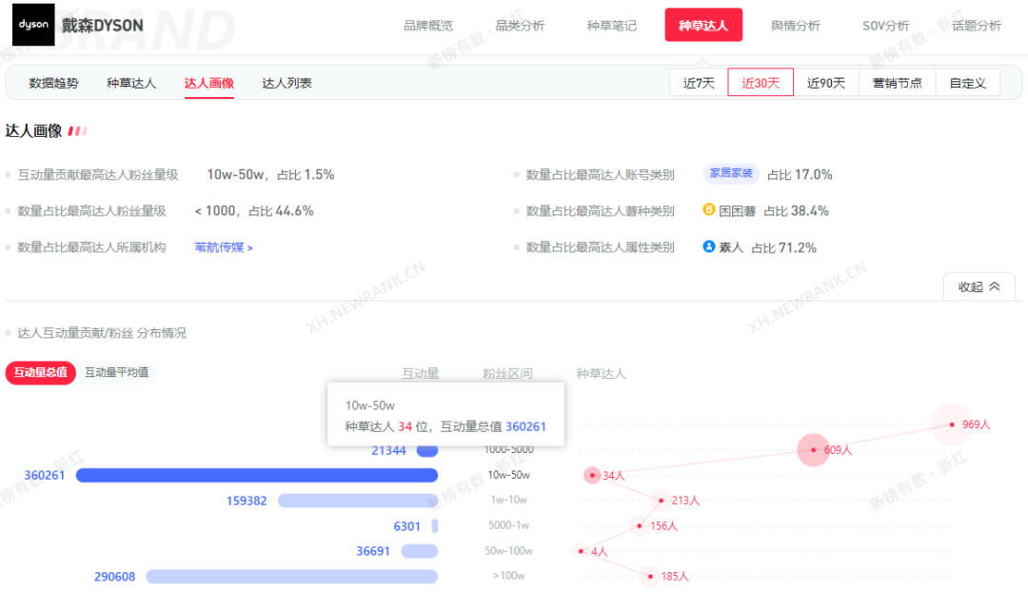This screenshot has width=1028, height=611.
Task: Click the 185人 data point
Action: coord(650,577)
